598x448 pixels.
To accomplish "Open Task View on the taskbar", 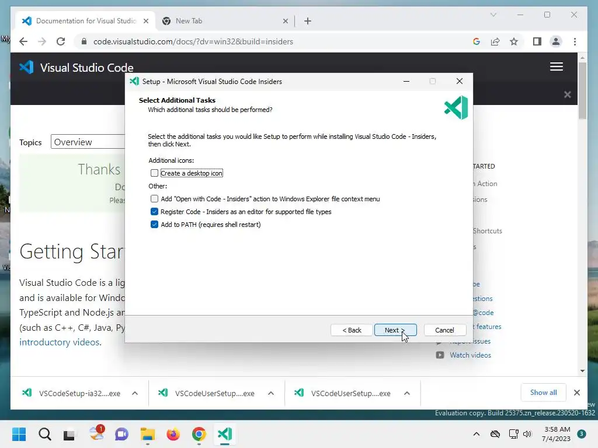I will [69, 434].
